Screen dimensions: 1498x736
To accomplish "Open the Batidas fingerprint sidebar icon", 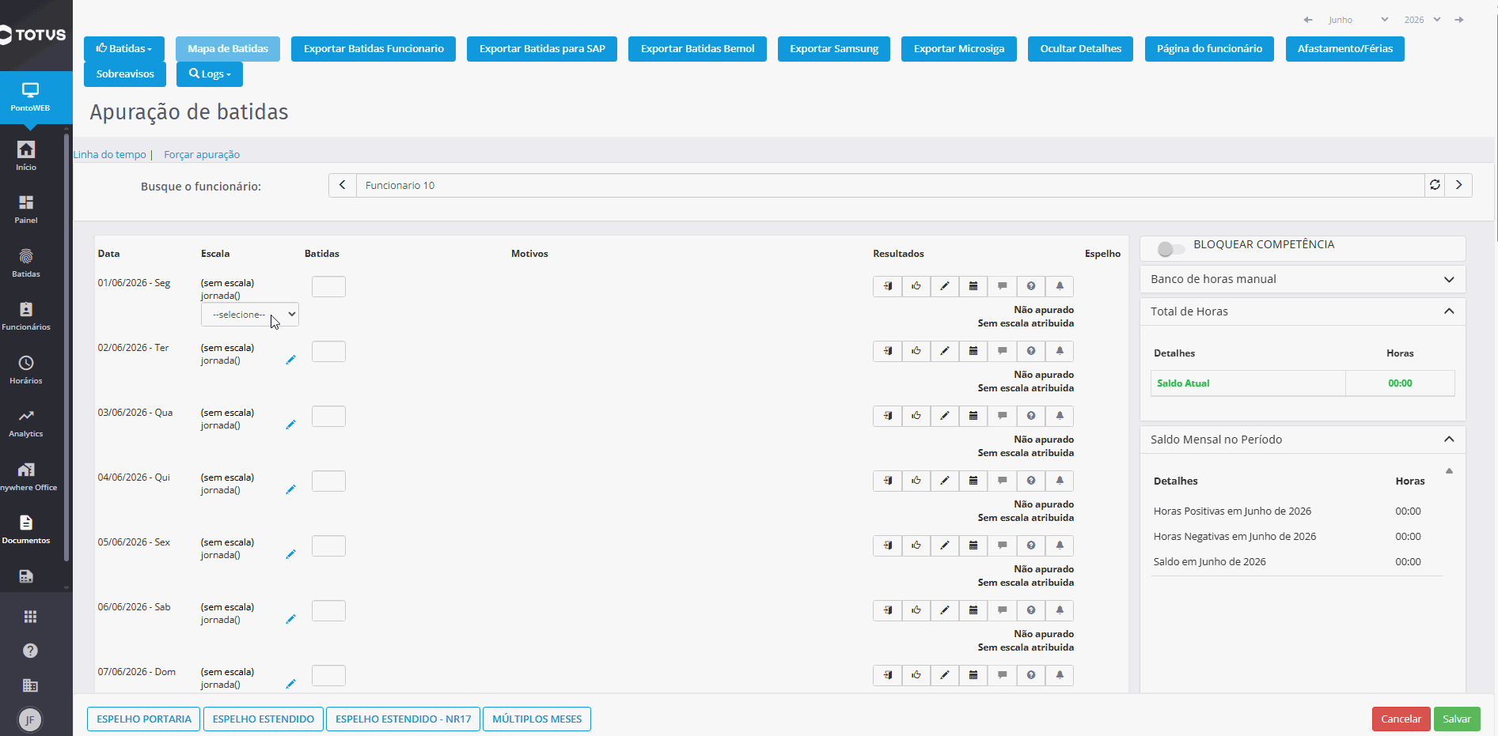I will pyautogui.click(x=26, y=262).
